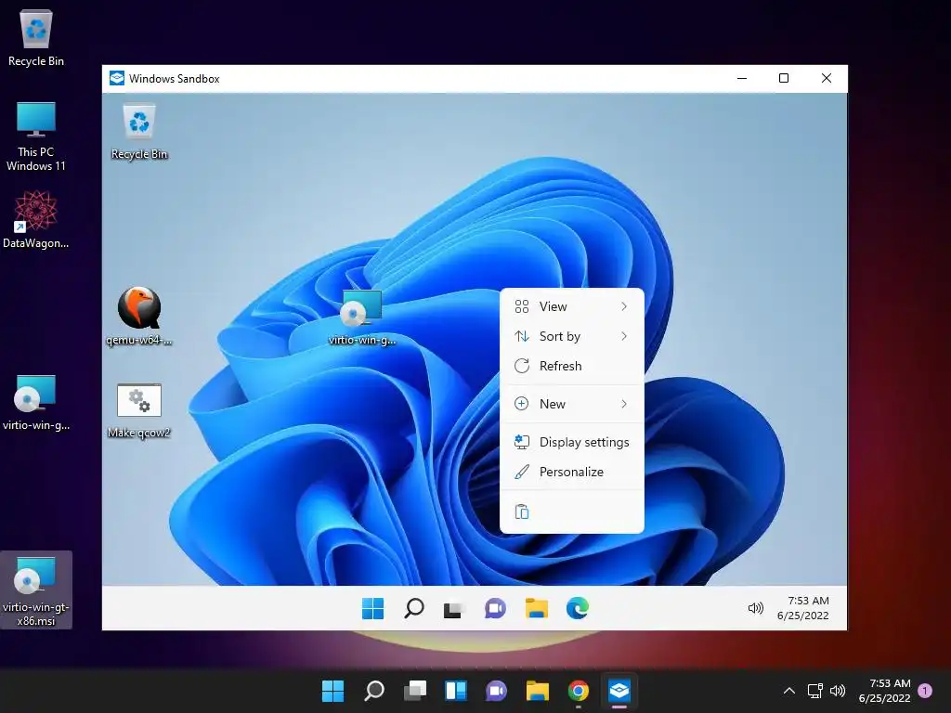Viewport: 951px width, 713px height.
Task: Select Make qcow2 script icon in Sandbox
Action: point(139,410)
